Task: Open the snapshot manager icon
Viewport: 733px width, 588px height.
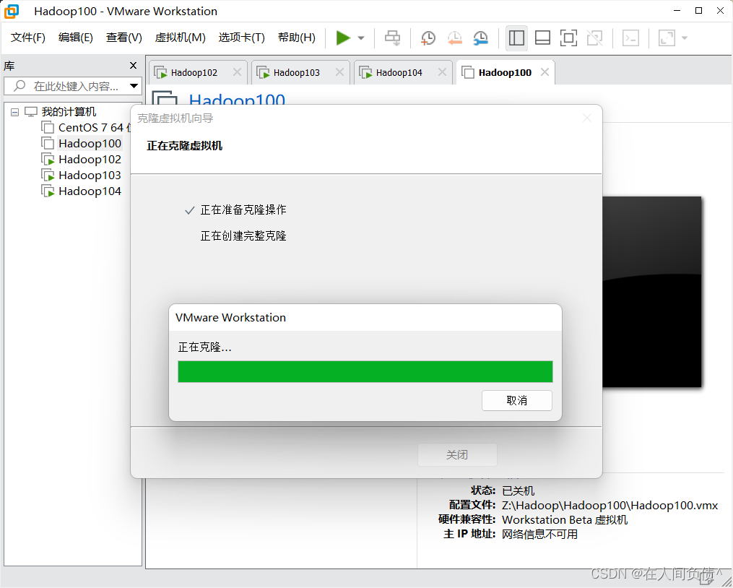Action: [480, 38]
